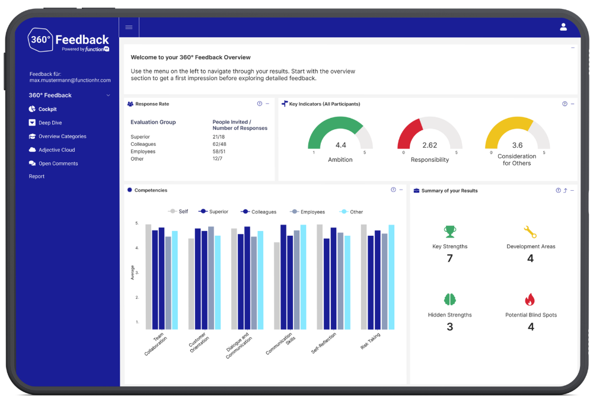Open the hamburger menu
The image size is (593, 403).
click(x=129, y=27)
